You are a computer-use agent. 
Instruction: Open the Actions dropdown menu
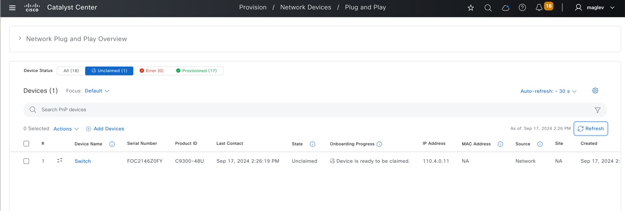[66, 129]
